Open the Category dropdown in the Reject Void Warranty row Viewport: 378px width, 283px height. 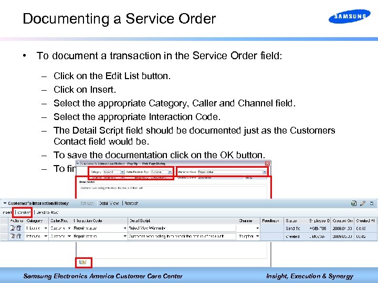coord(46,228)
